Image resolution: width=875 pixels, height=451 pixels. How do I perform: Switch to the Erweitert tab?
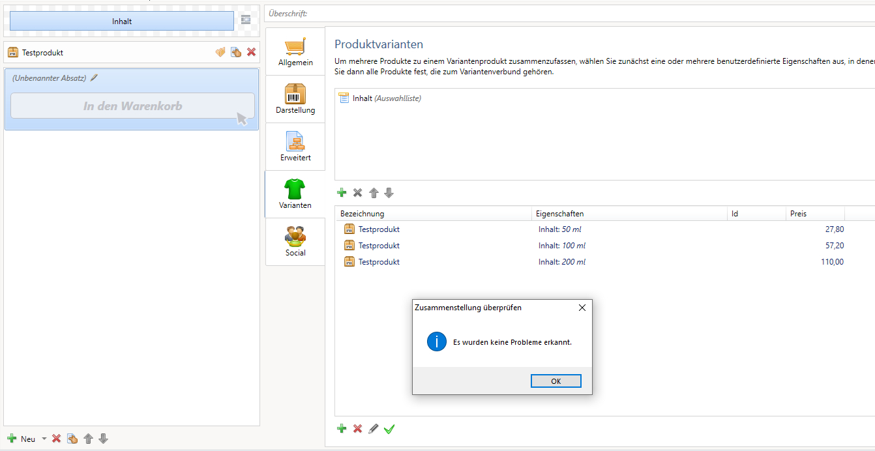[x=295, y=147]
